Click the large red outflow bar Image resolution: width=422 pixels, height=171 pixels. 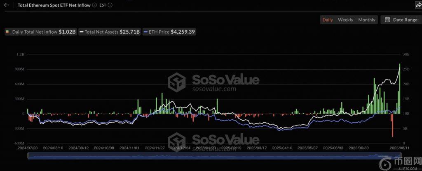pos(393,125)
